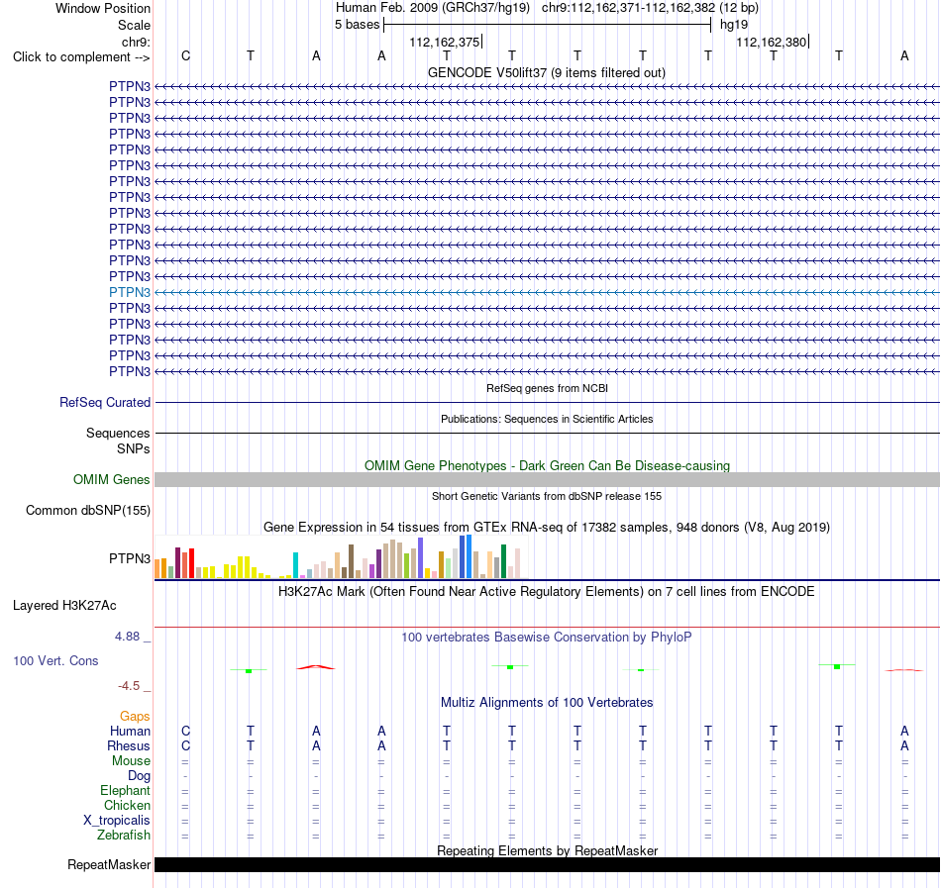The width and height of the screenshot is (941, 888).
Task: Click the RefSeq Curated track label
Action: click(105, 402)
